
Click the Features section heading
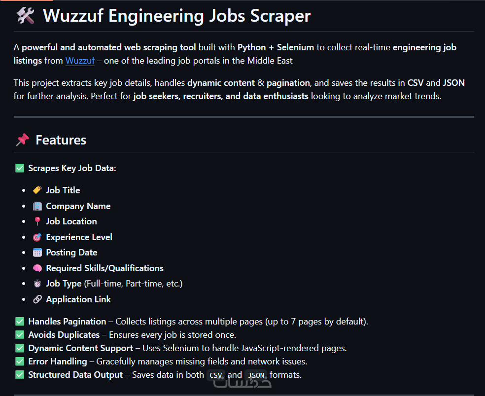click(x=61, y=140)
